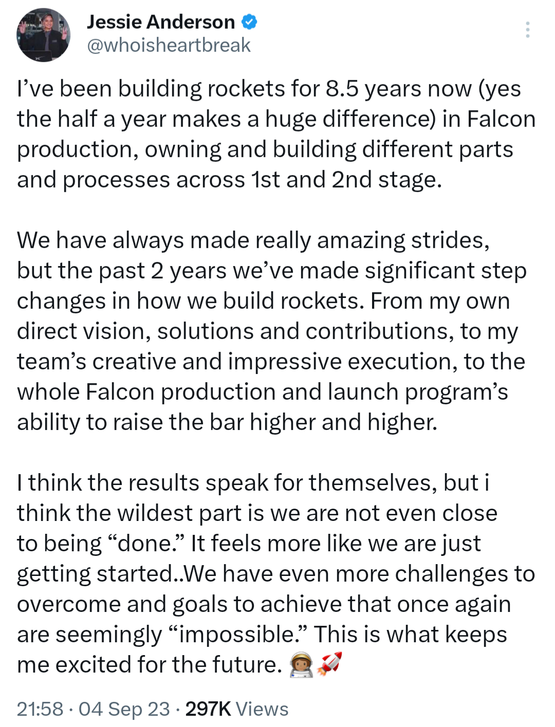Open the 297K view count
This screenshot has width=555, height=727.
coord(208,709)
